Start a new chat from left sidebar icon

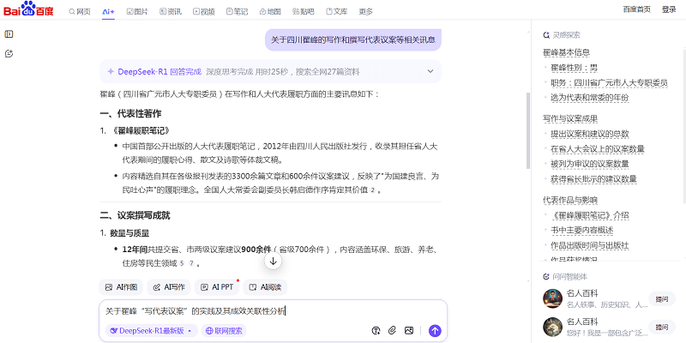9,54
